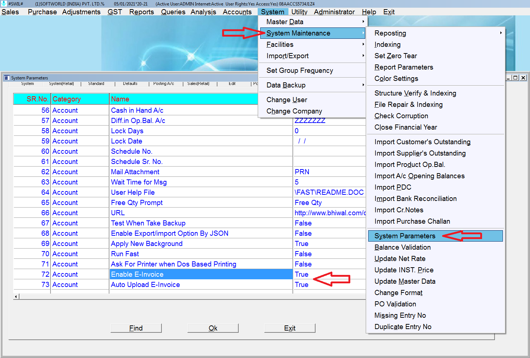Choose Import PDC
This screenshot has height=358, width=530.
[436, 187]
